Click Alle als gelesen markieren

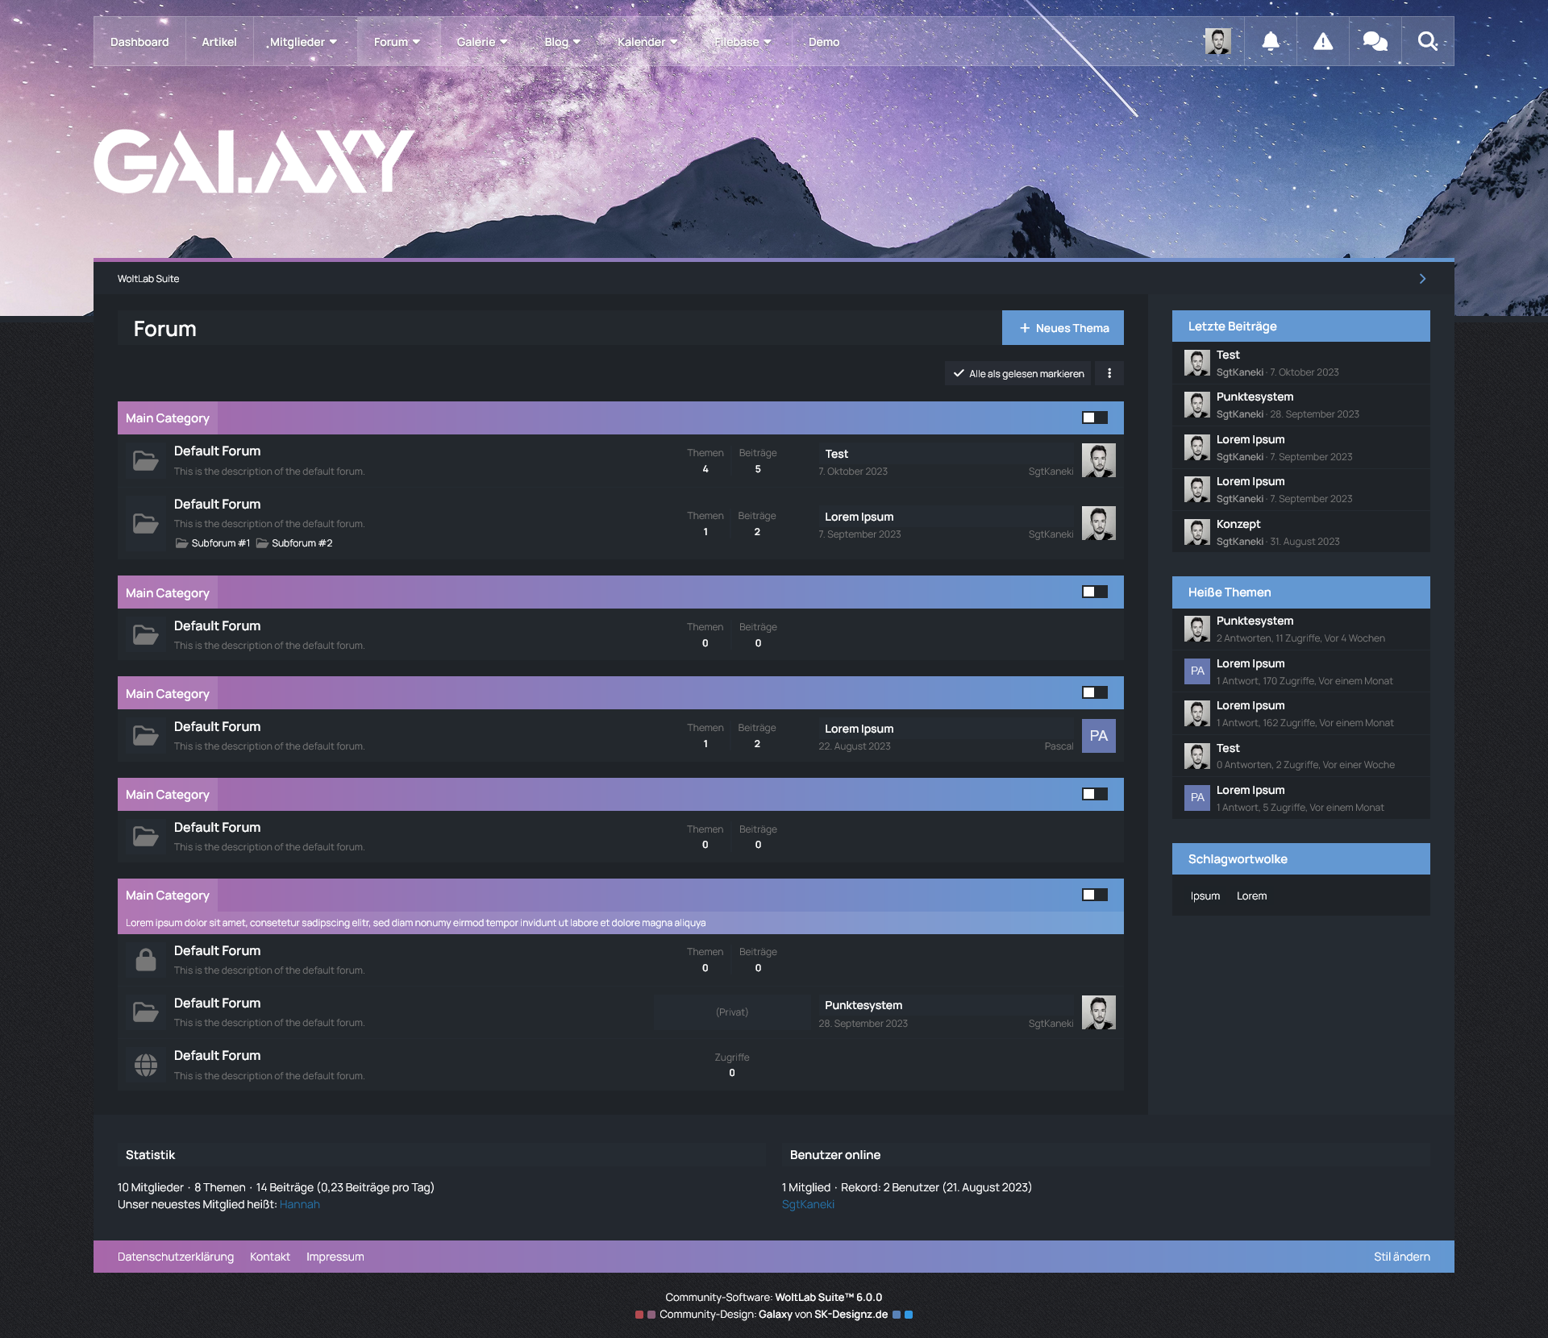pyautogui.click(x=1018, y=373)
